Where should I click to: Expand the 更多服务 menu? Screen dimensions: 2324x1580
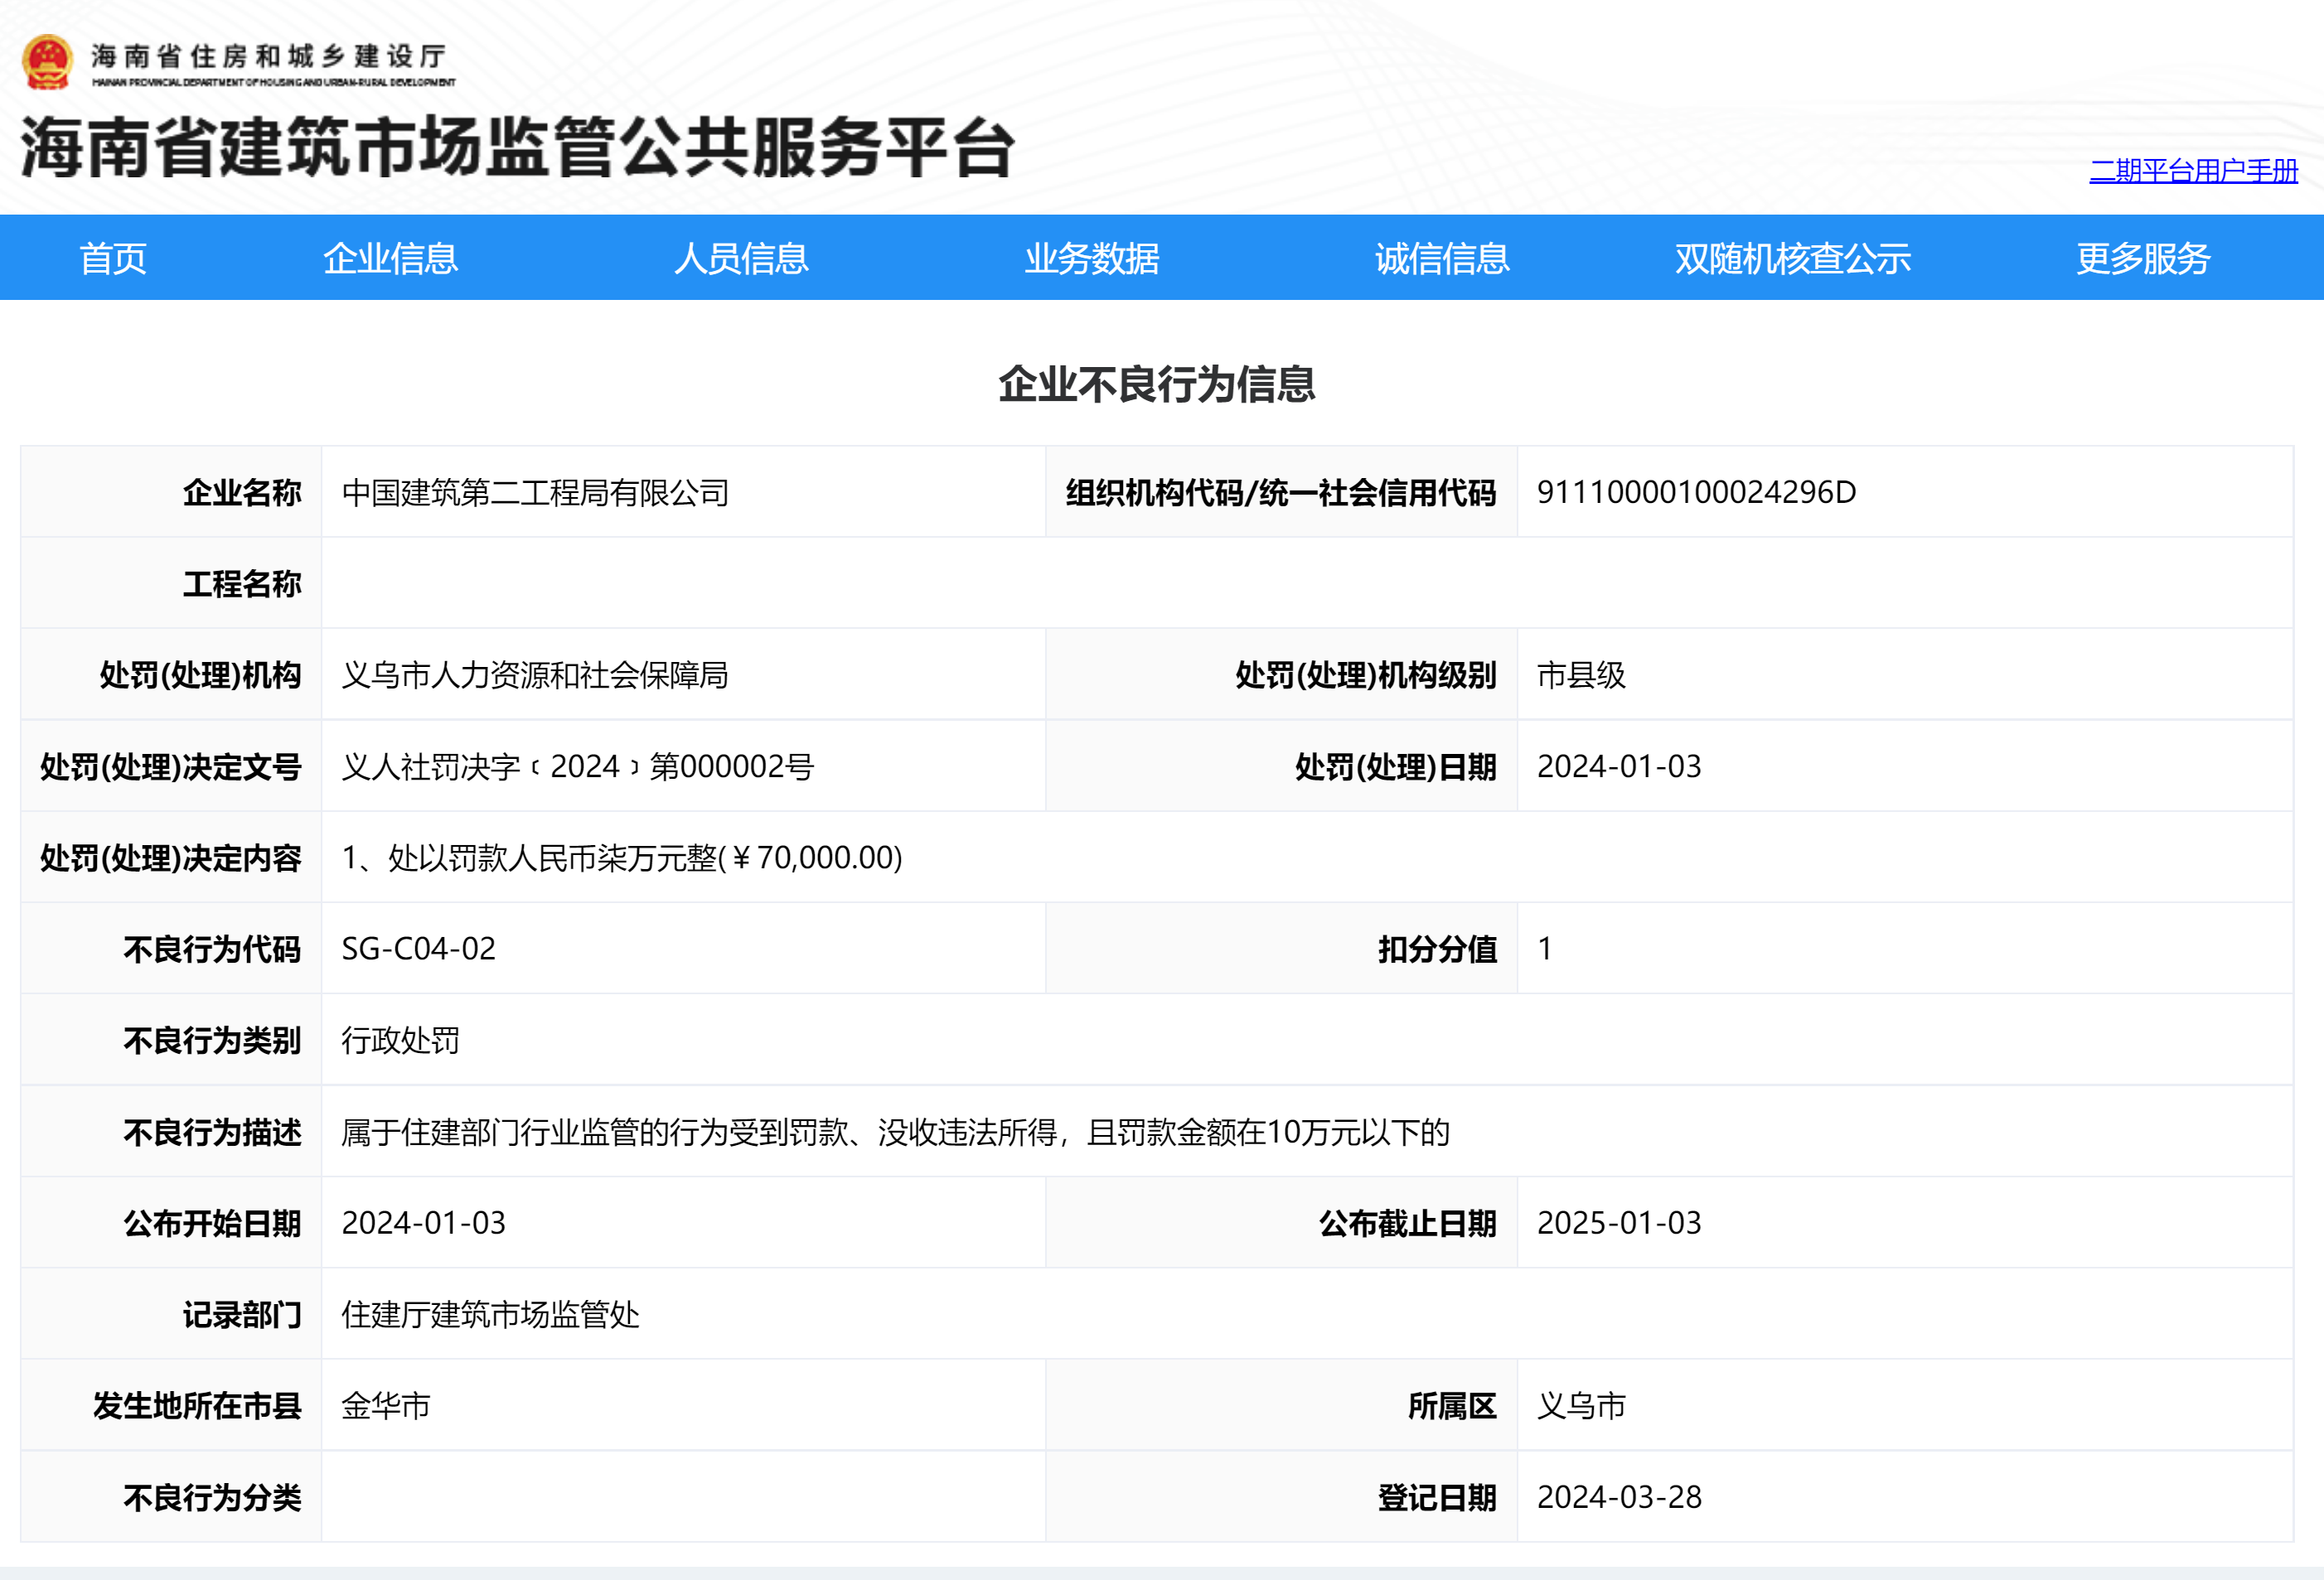point(2142,259)
